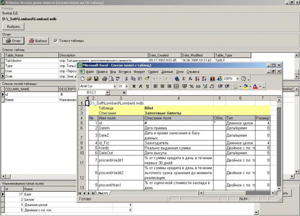Apply percent style icon
The image size is (300, 216).
tap(191, 86)
